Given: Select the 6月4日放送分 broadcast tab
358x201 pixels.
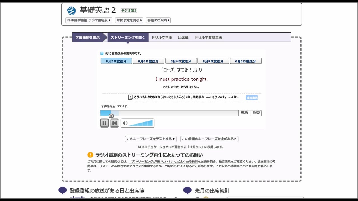Looking at the screenshot, I should (181, 61).
